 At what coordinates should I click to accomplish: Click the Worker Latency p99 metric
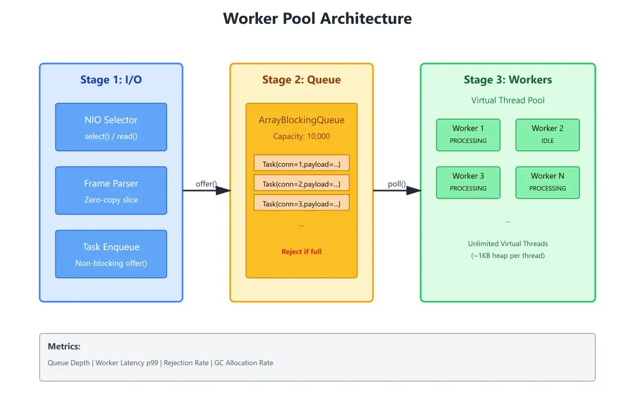pyautogui.click(x=127, y=363)
